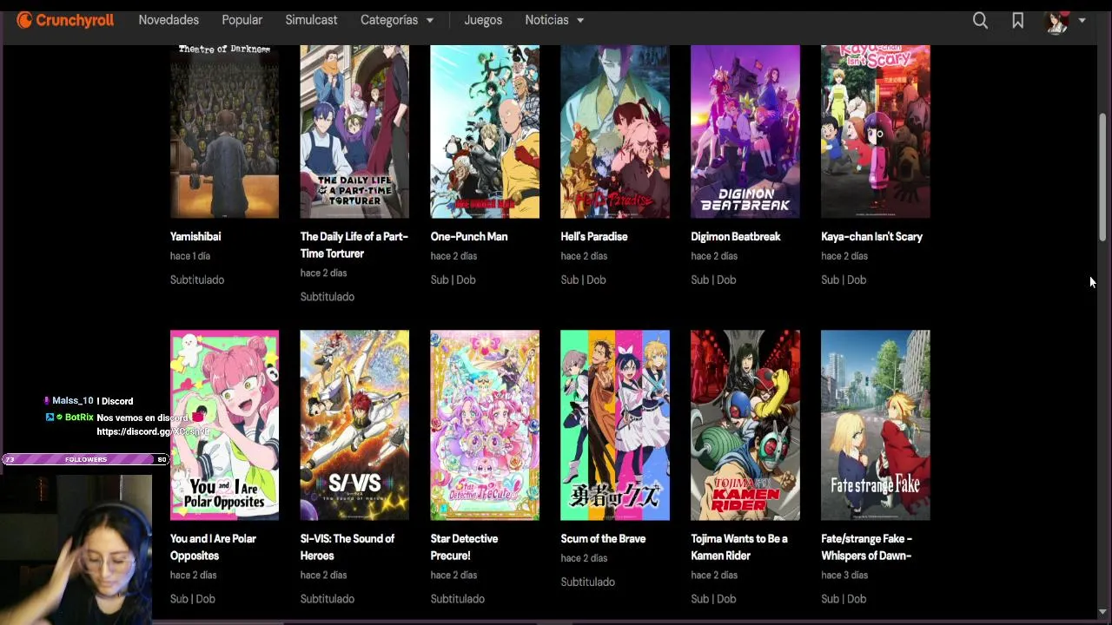Click 'Subtitulado' label under Yamishibai
This screenshot has width=1112, height=625.
point(197,280)
